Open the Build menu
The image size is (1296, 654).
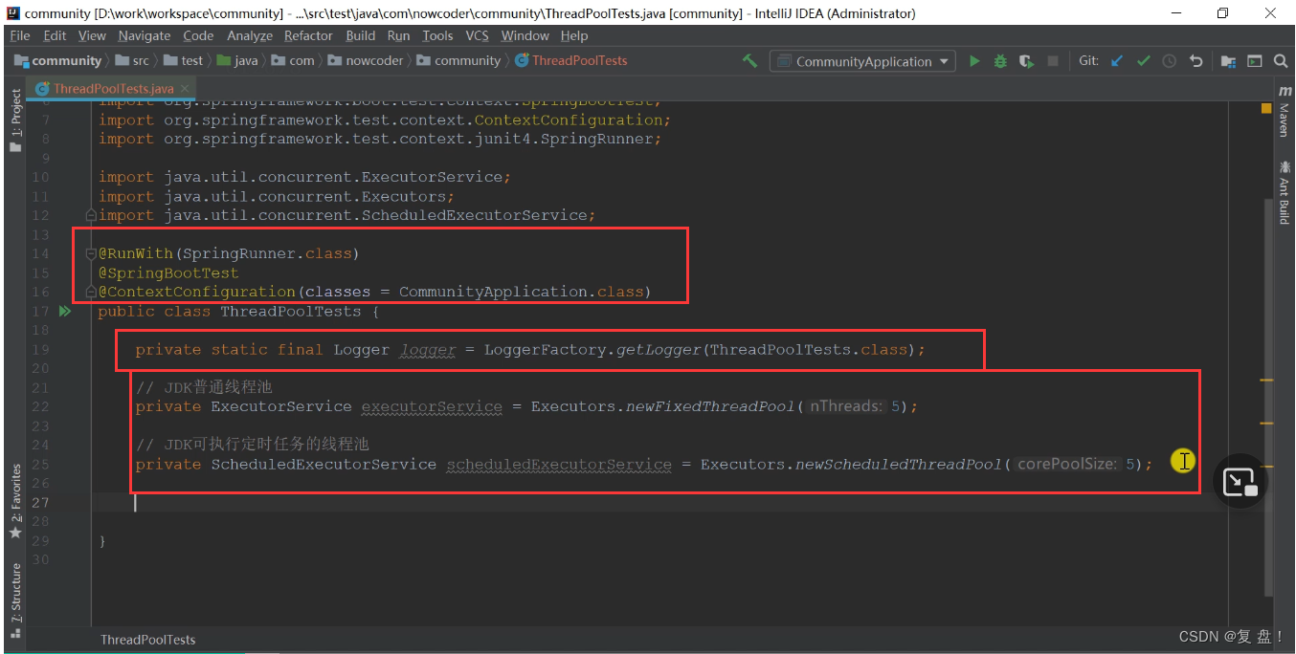(361, 35)
